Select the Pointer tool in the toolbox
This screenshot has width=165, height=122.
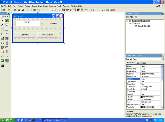pos(2,21)
